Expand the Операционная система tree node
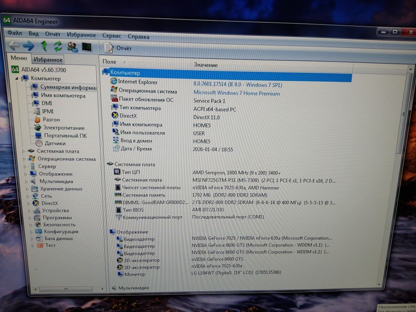Viewport: 416px width, 312px height. pyautogui.click(x=24, y=159)
